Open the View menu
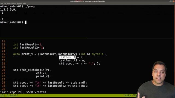Screen dimensions: 175x98 tap(9, 4)
